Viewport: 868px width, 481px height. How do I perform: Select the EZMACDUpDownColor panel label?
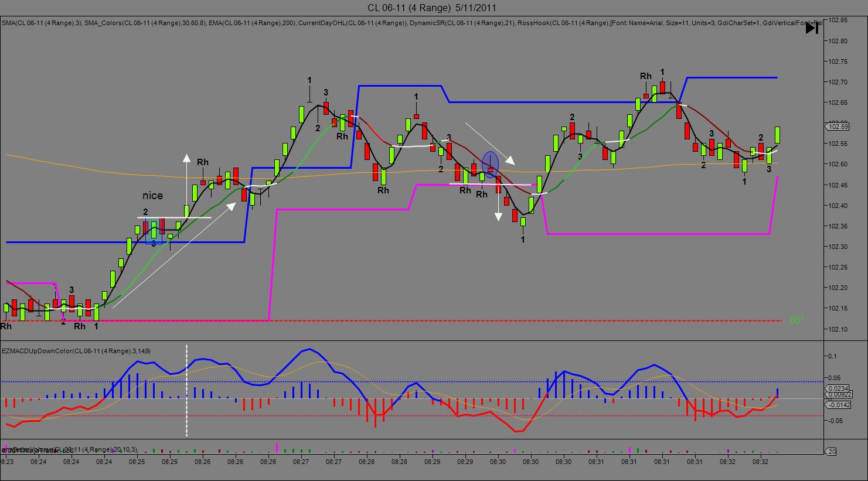76,351
